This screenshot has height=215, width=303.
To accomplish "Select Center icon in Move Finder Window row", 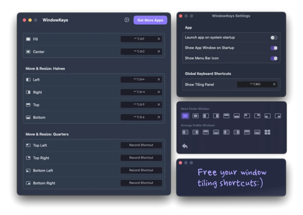I will tap(195, 116).
